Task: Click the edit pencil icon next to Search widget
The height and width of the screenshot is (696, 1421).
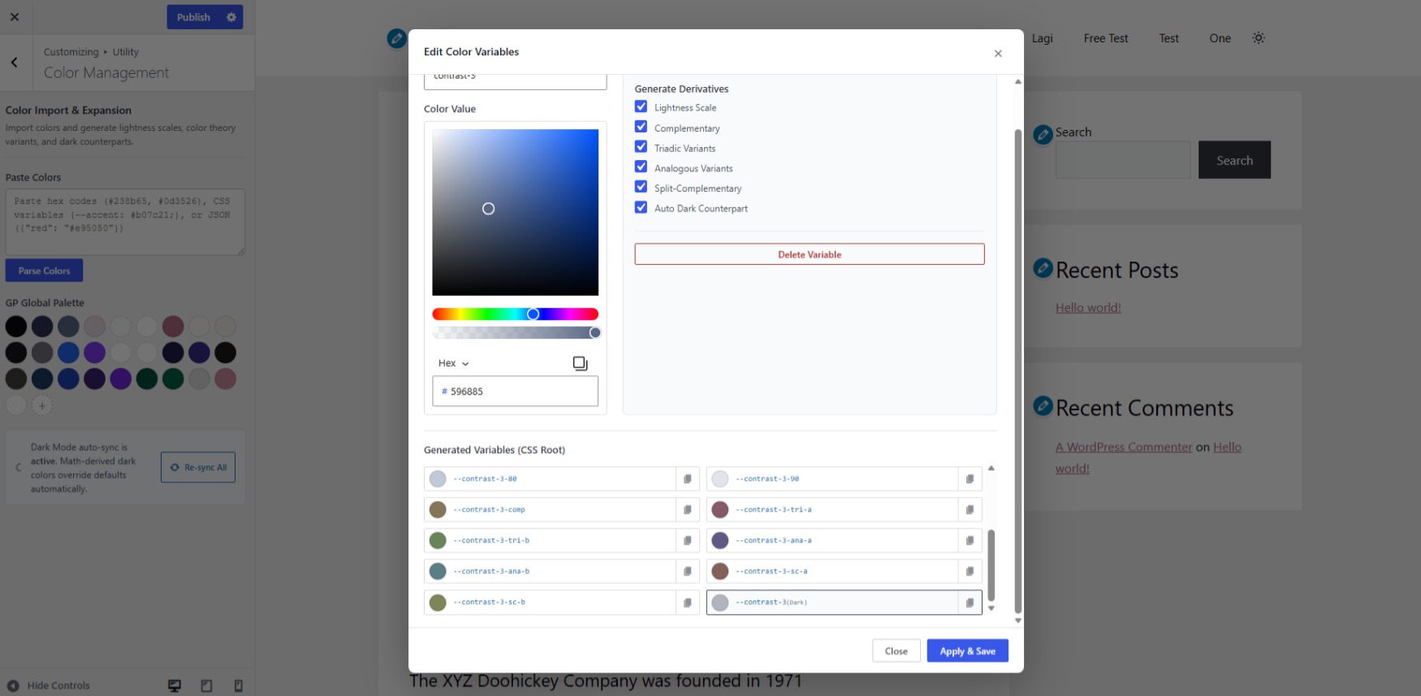Action: coord(1043,135)
